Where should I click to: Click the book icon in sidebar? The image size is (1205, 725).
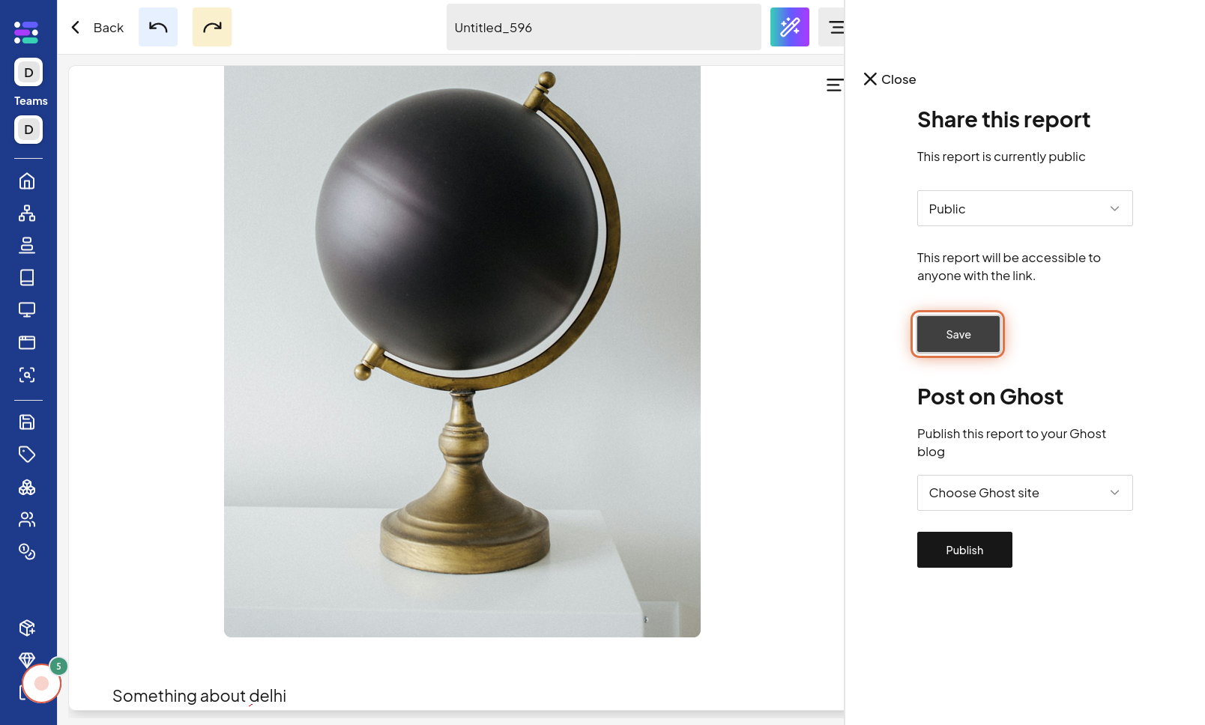27,278
